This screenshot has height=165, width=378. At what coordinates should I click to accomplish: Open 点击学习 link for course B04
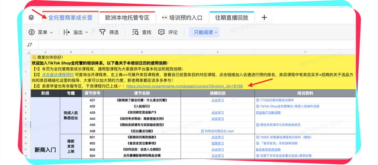point(217,155)
